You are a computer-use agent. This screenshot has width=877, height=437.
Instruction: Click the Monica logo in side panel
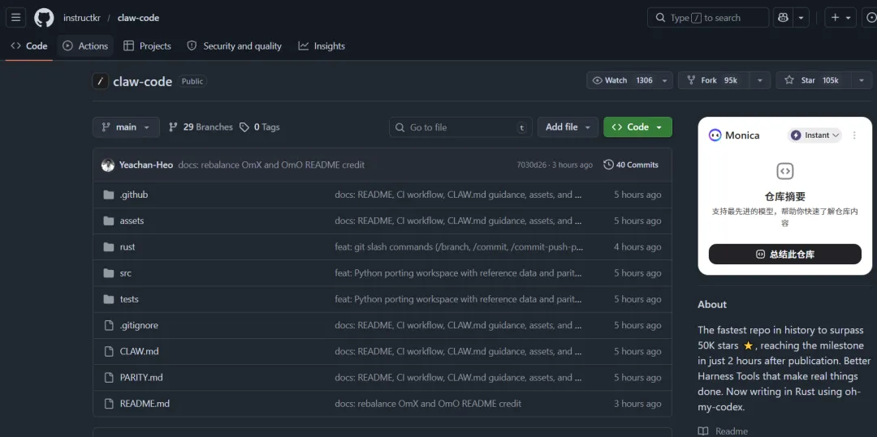tap(715, 135)
